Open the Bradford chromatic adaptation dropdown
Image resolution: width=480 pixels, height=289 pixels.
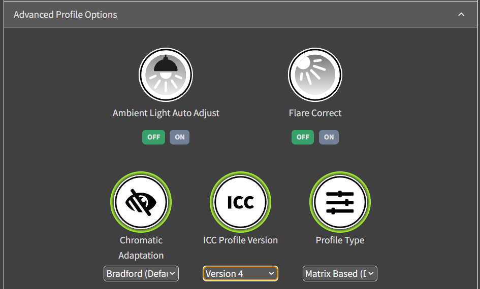(141, 274)
